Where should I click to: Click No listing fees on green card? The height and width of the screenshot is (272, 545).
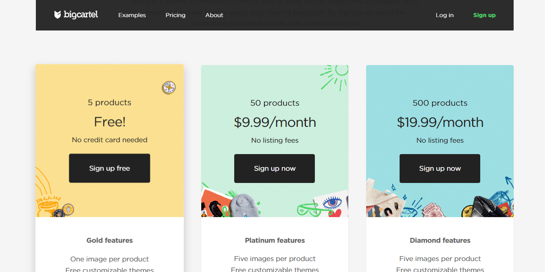pyautogui.click(x=275, y=140)
